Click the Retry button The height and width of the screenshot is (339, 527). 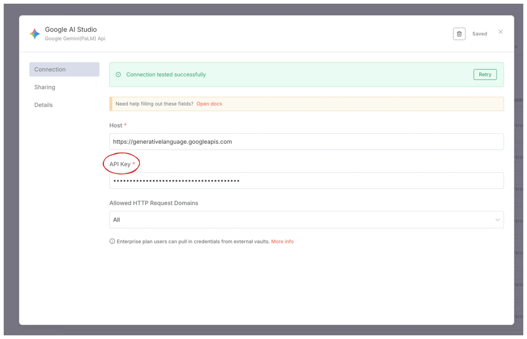click(x=485, y=74)
